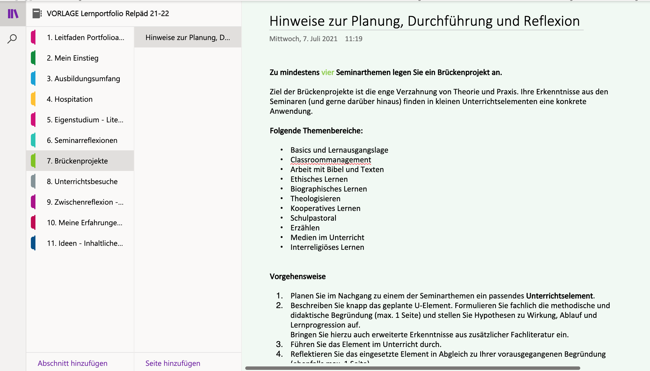Click Abschnitt hinzufügen link
650x371 pixels.
click(x=73, y=363)
